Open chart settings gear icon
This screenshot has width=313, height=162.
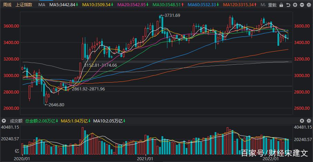(309, 5)
